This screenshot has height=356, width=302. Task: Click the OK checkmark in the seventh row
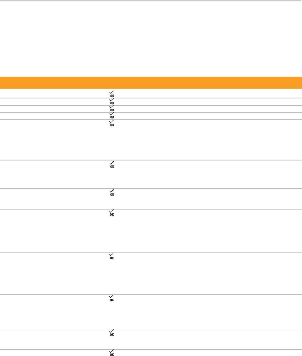pos(112,193)
